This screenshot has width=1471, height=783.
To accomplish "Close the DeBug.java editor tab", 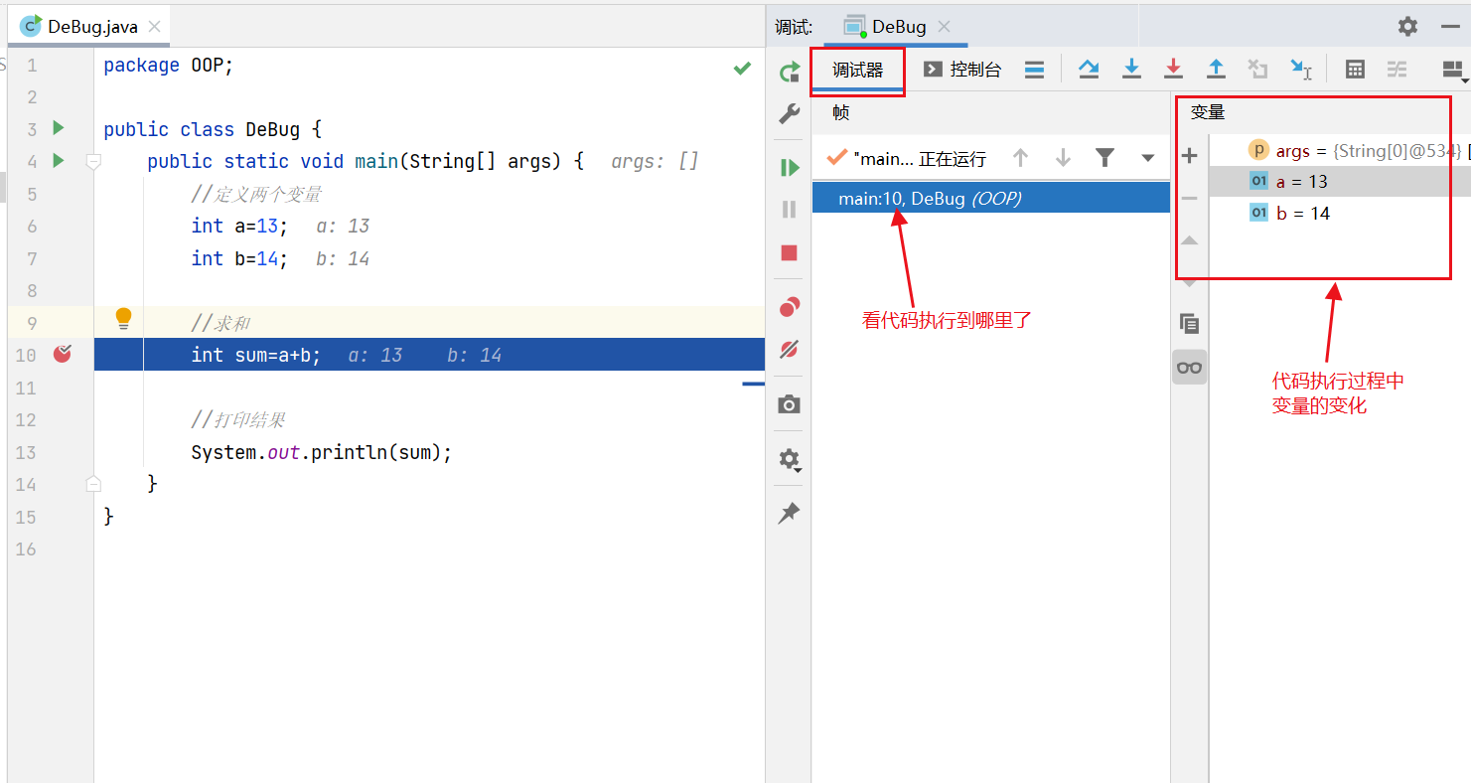I will pos(154,27).
